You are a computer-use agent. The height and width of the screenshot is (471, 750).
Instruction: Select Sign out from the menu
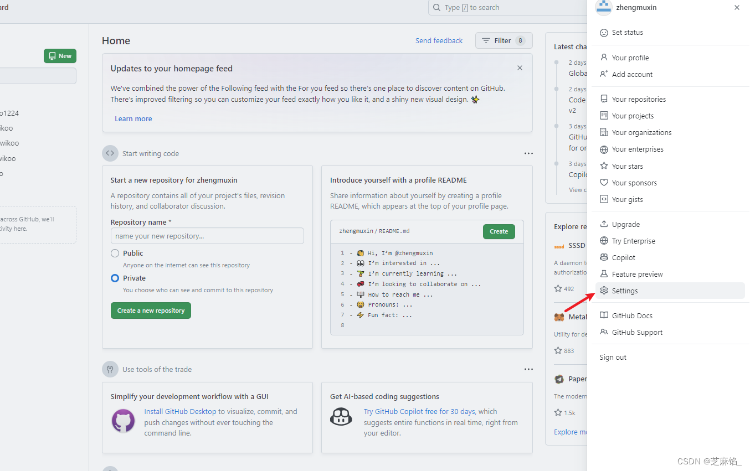pyautogui.click(x=612, y=357)
